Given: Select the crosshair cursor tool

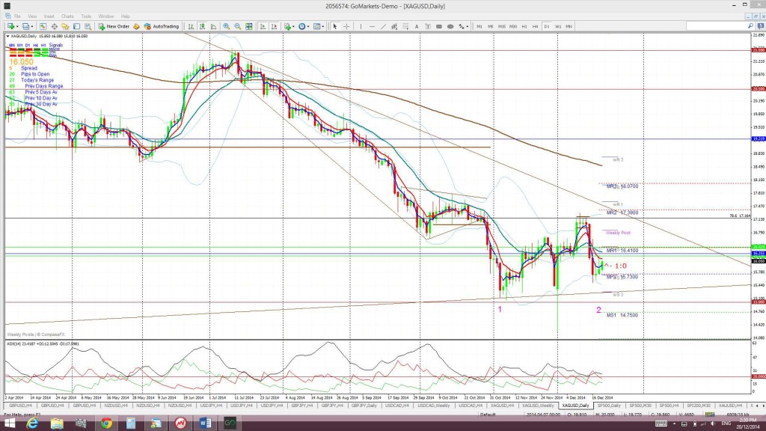Looking at the screenshot, I should (346, 26).
